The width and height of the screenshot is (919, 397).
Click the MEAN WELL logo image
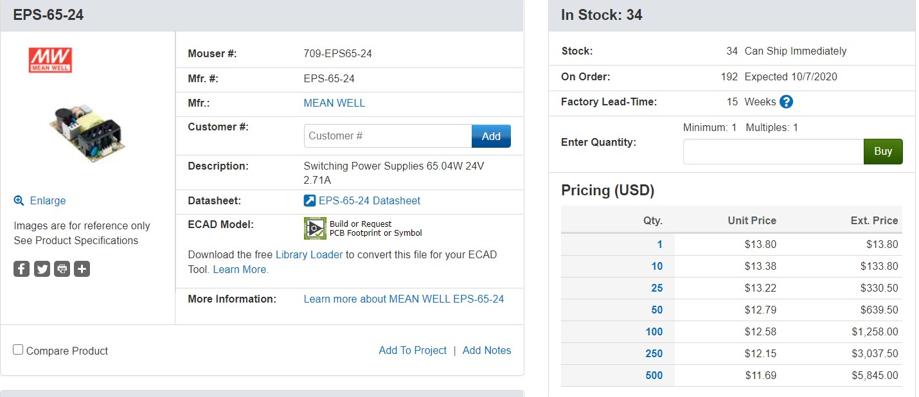(50, 60)
